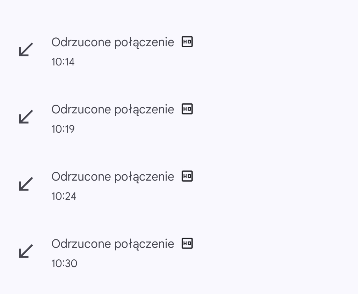
Task: Tap the HD badge on the 10:30 call
Action: point(187,243)
